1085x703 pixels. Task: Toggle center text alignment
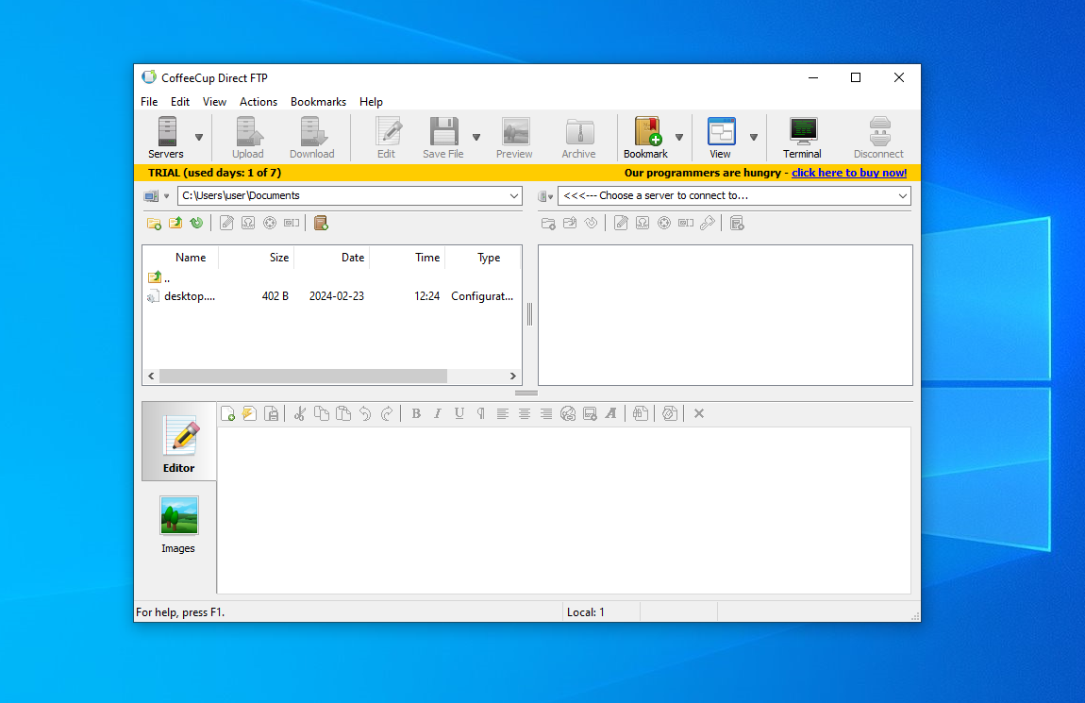[525, 413]
